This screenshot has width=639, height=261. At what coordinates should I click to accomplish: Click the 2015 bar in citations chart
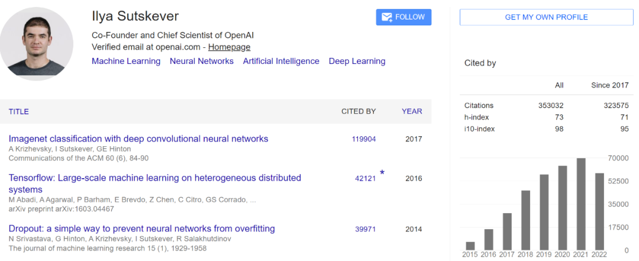[470, 246]
